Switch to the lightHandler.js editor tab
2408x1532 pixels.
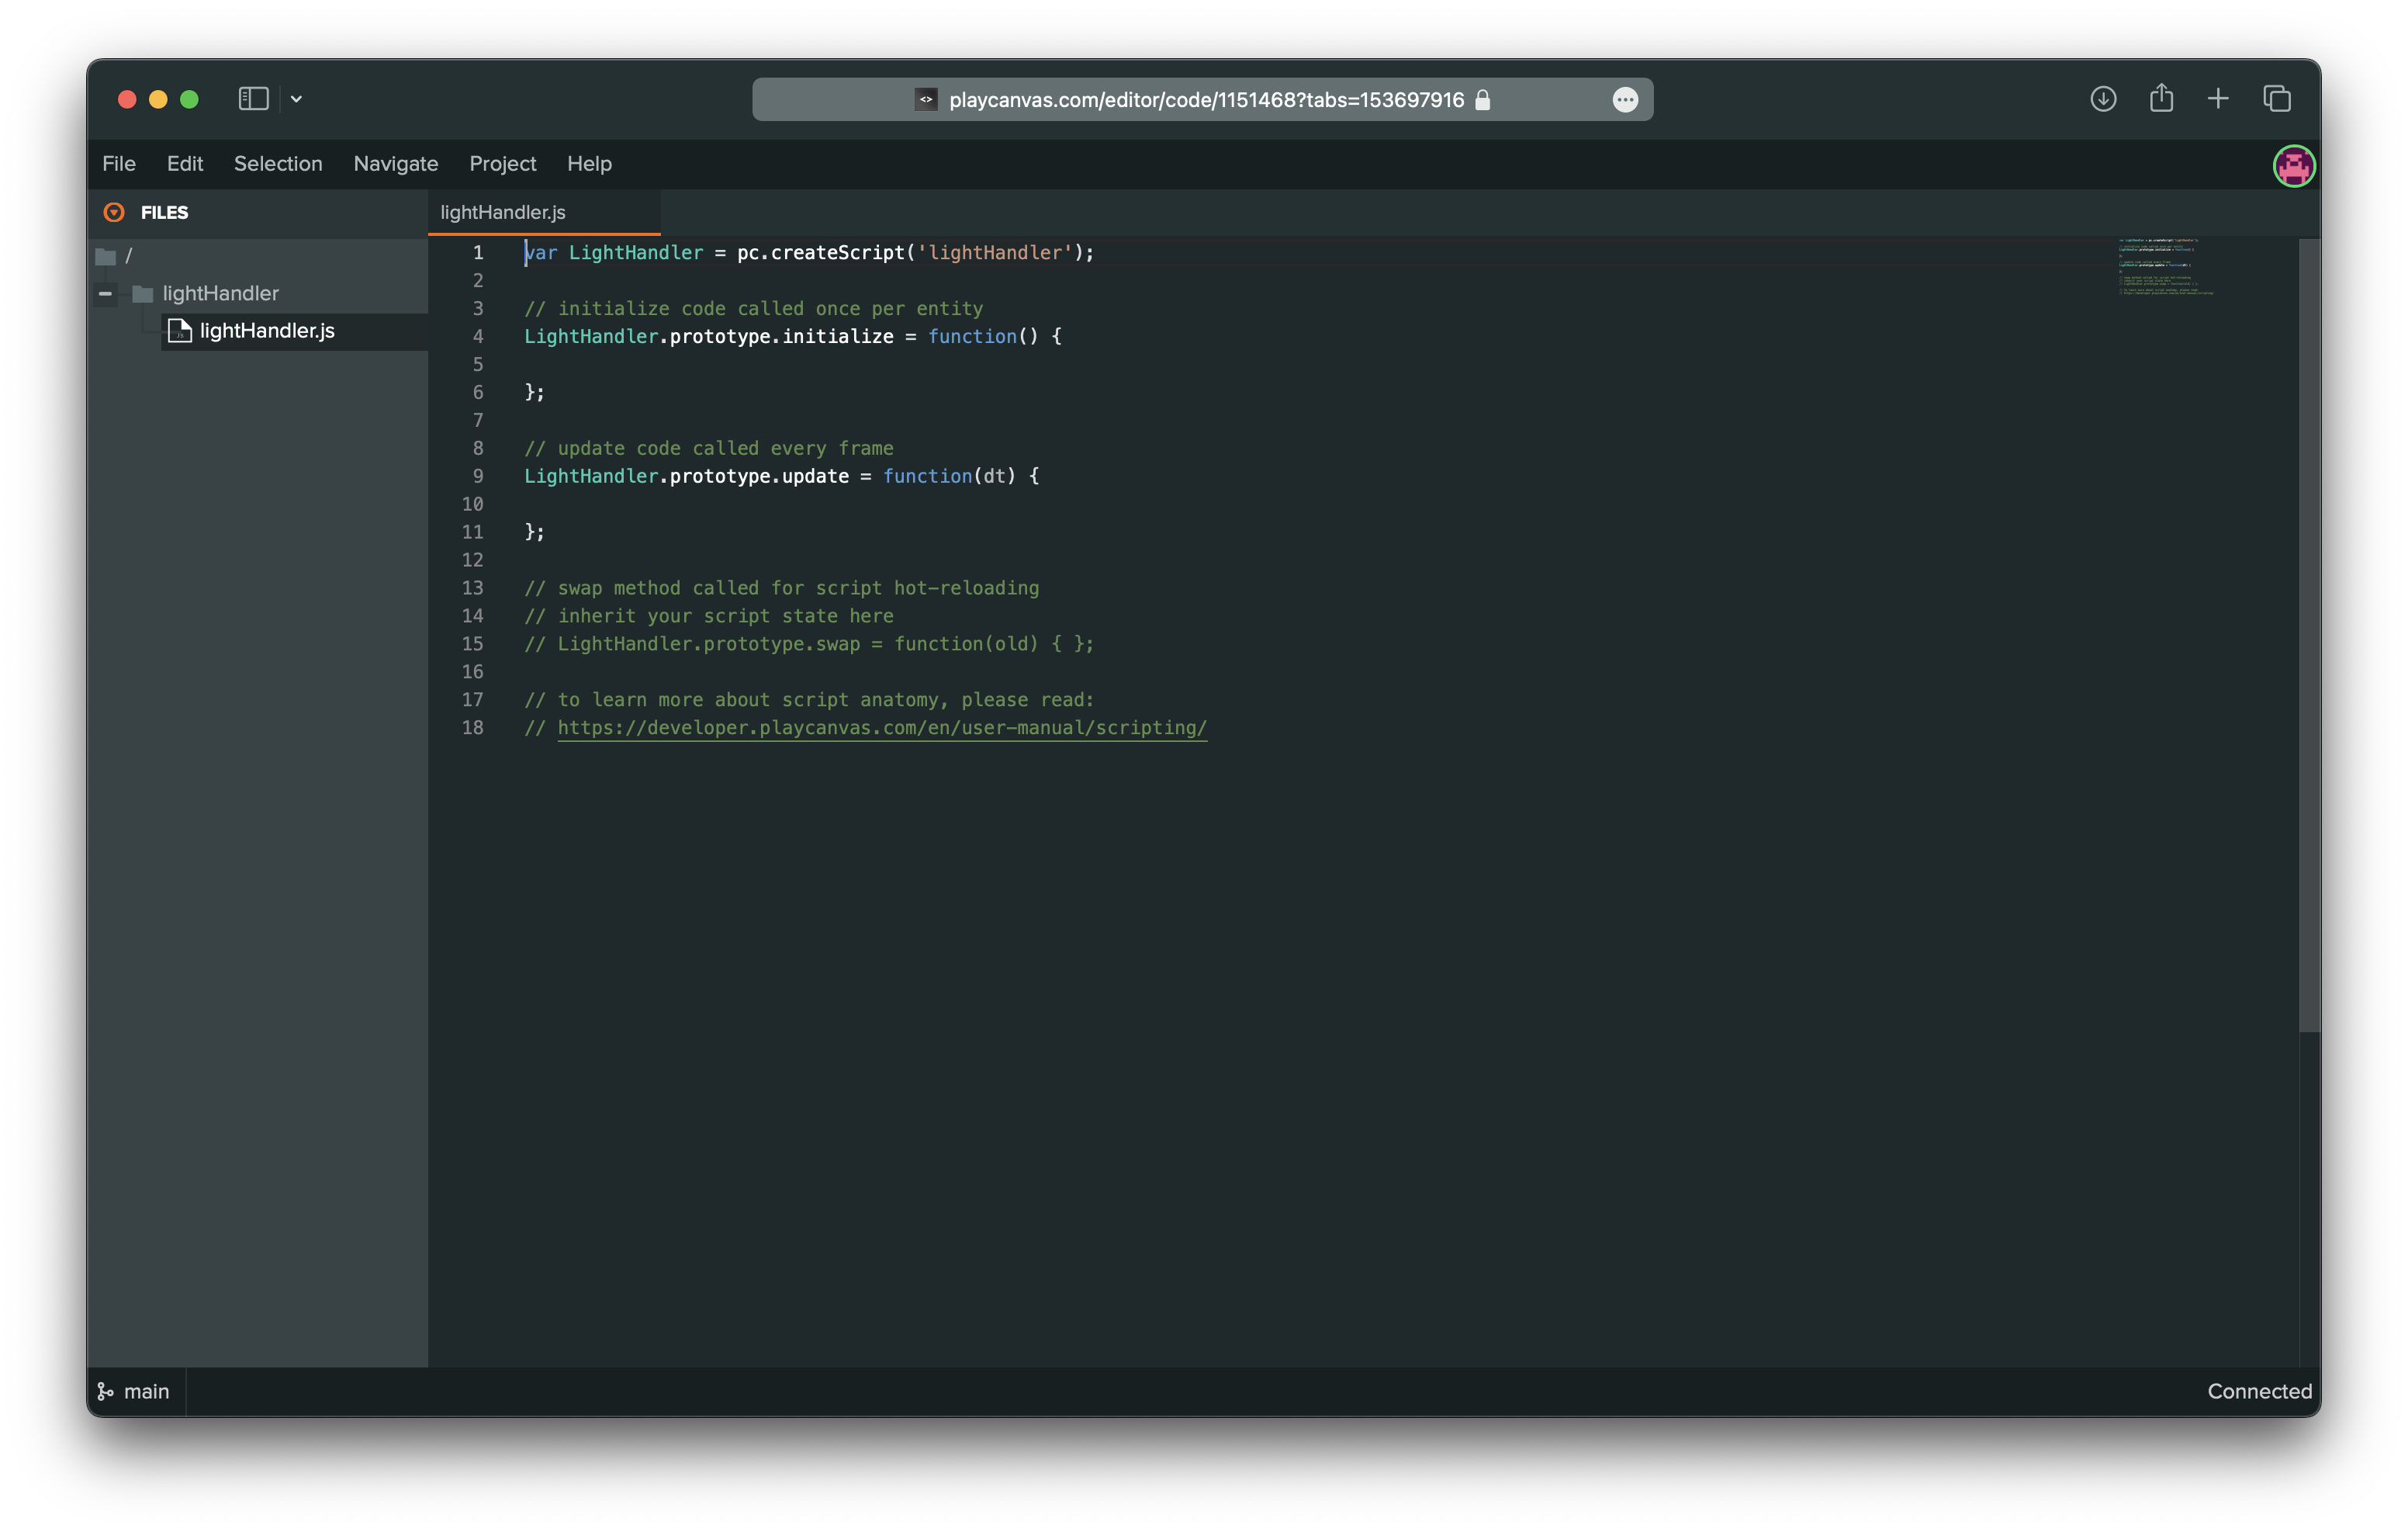tap(503, 212)
